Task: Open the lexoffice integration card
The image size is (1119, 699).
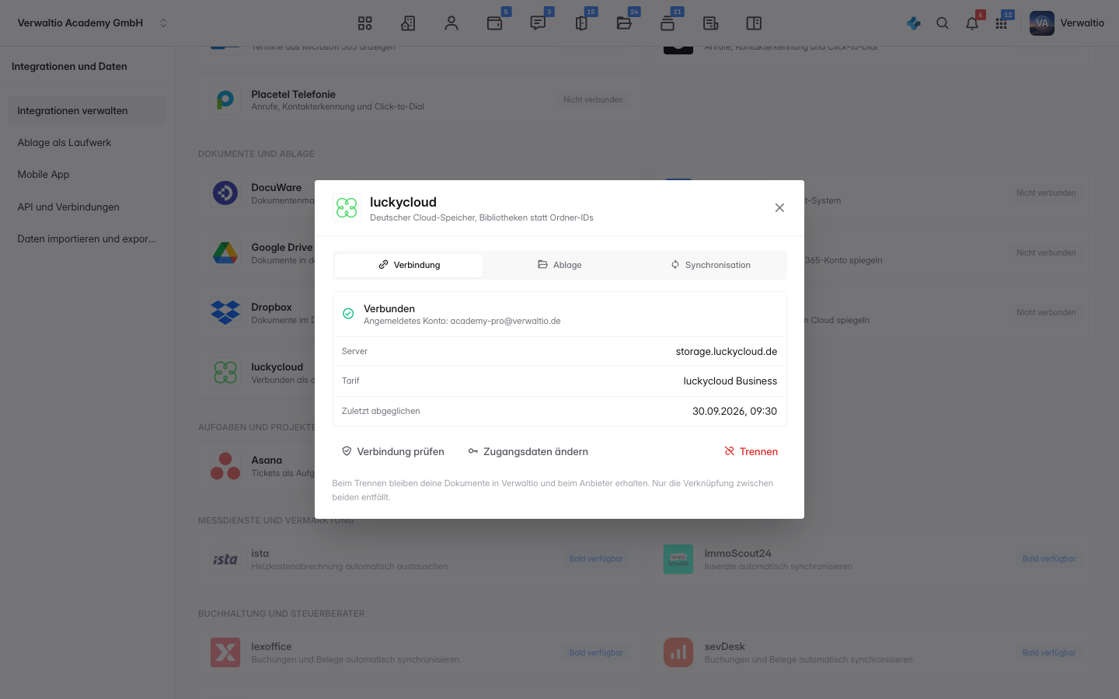Action: 420,652
